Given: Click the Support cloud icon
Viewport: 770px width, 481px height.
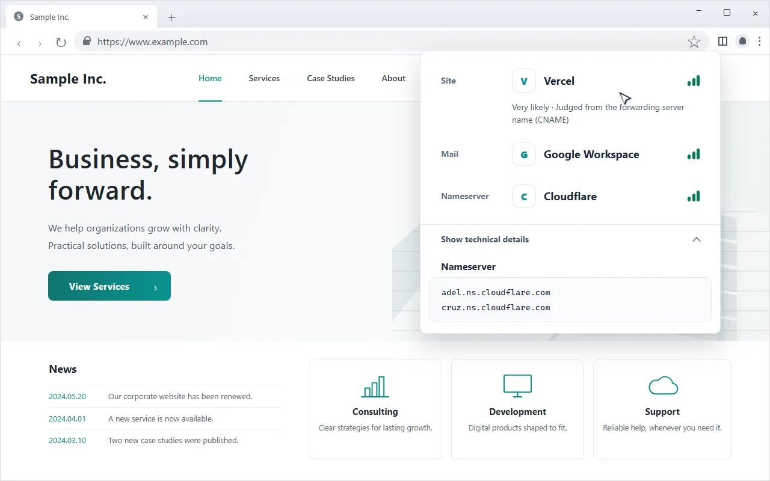Looking at the screenshot, I should coord(663,385).
